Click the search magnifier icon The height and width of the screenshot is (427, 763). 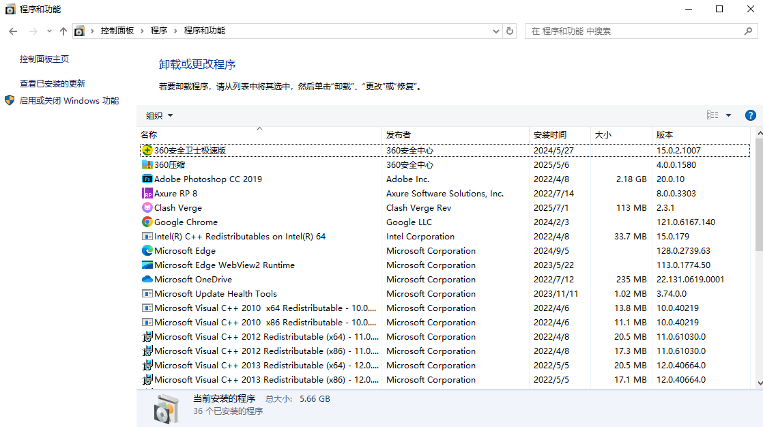[x=749, y=31]
